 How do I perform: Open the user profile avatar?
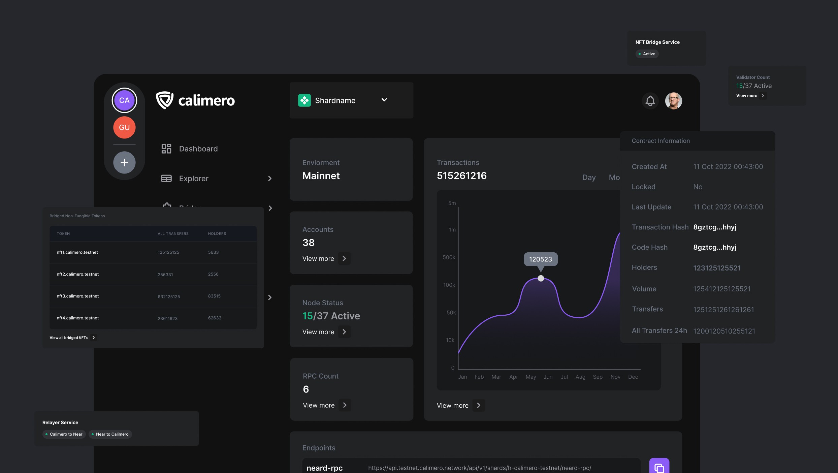coord(673,101)
